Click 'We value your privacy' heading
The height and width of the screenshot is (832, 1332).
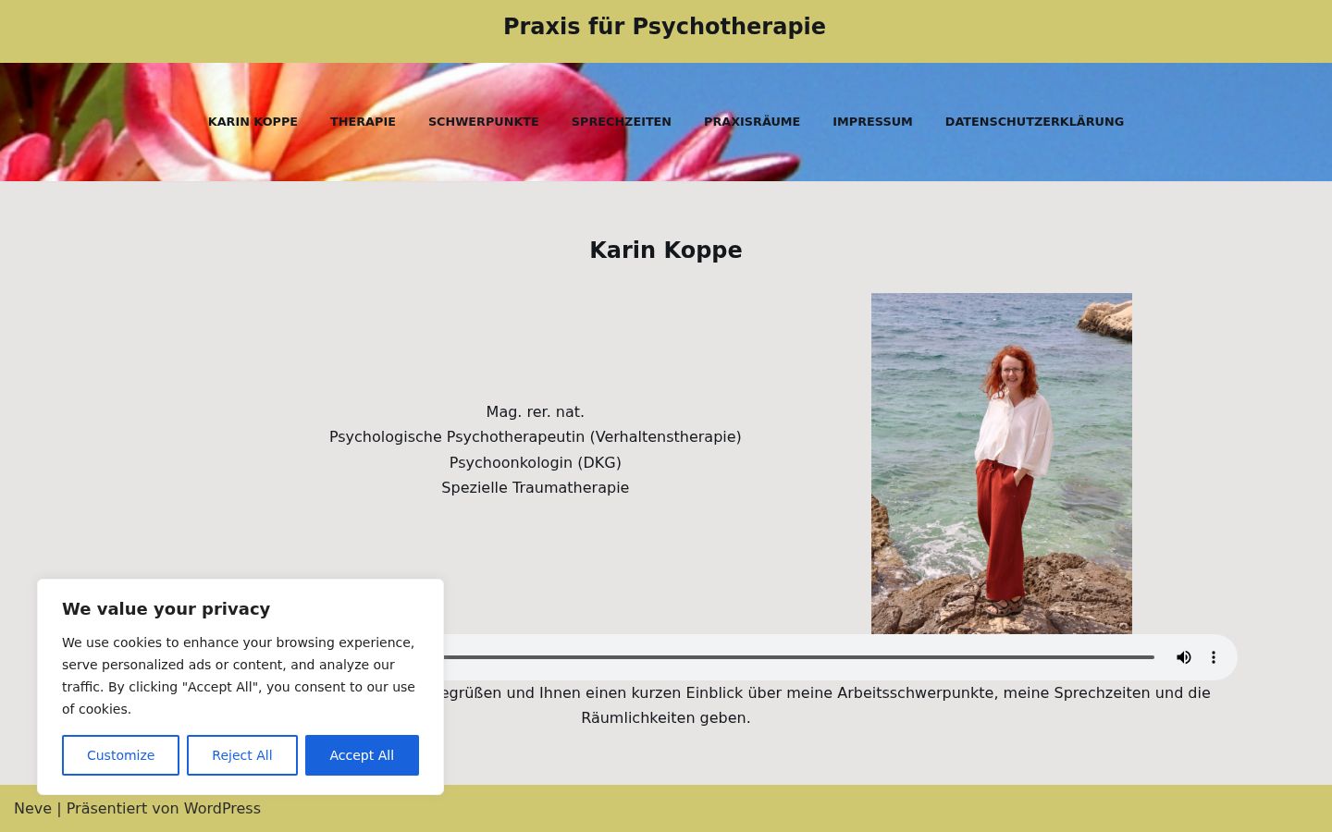point(166,608)
